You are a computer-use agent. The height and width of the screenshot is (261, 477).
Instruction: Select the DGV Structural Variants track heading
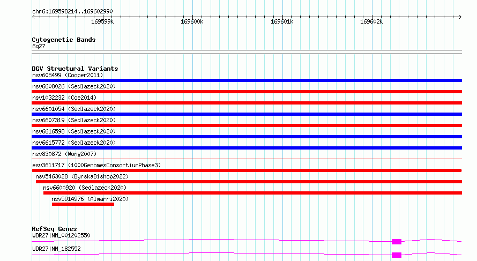(75, 69)
